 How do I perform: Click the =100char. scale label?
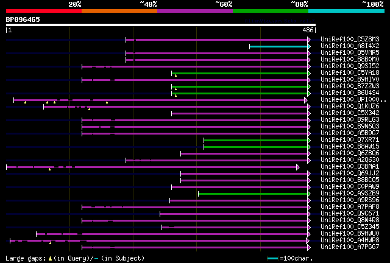296,259
